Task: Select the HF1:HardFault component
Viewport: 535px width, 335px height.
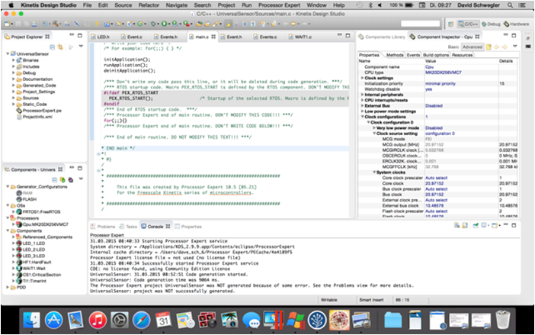Action: click(x=34, y=262)
